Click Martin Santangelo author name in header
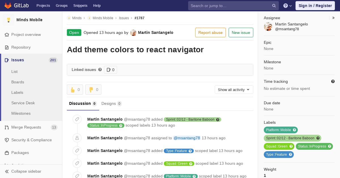The height and width of the screenshot is (178, 340). (x=156, y=32)
